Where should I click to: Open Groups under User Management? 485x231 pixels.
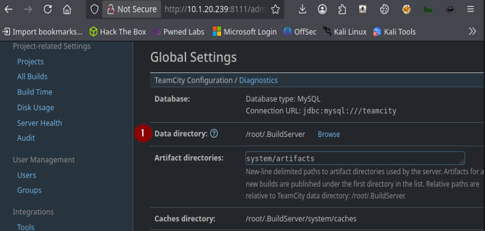tap(29, 190)
